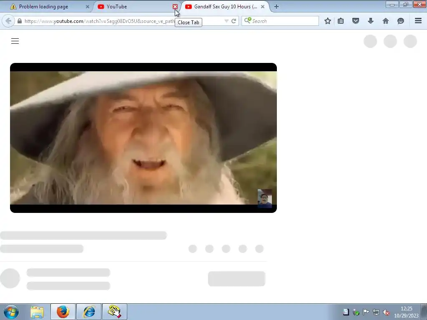Close the Gandalf Sax Guy tab
427x320 pixels.
pyautogui.click(x=263, y=7)
